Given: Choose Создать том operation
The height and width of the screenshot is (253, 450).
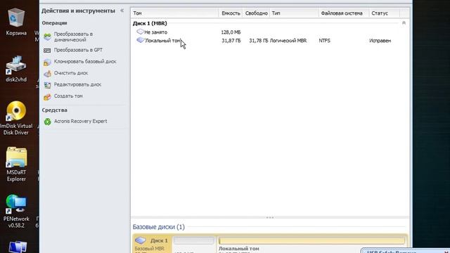Looking at the screenshot, I should (x=68, y=96).
